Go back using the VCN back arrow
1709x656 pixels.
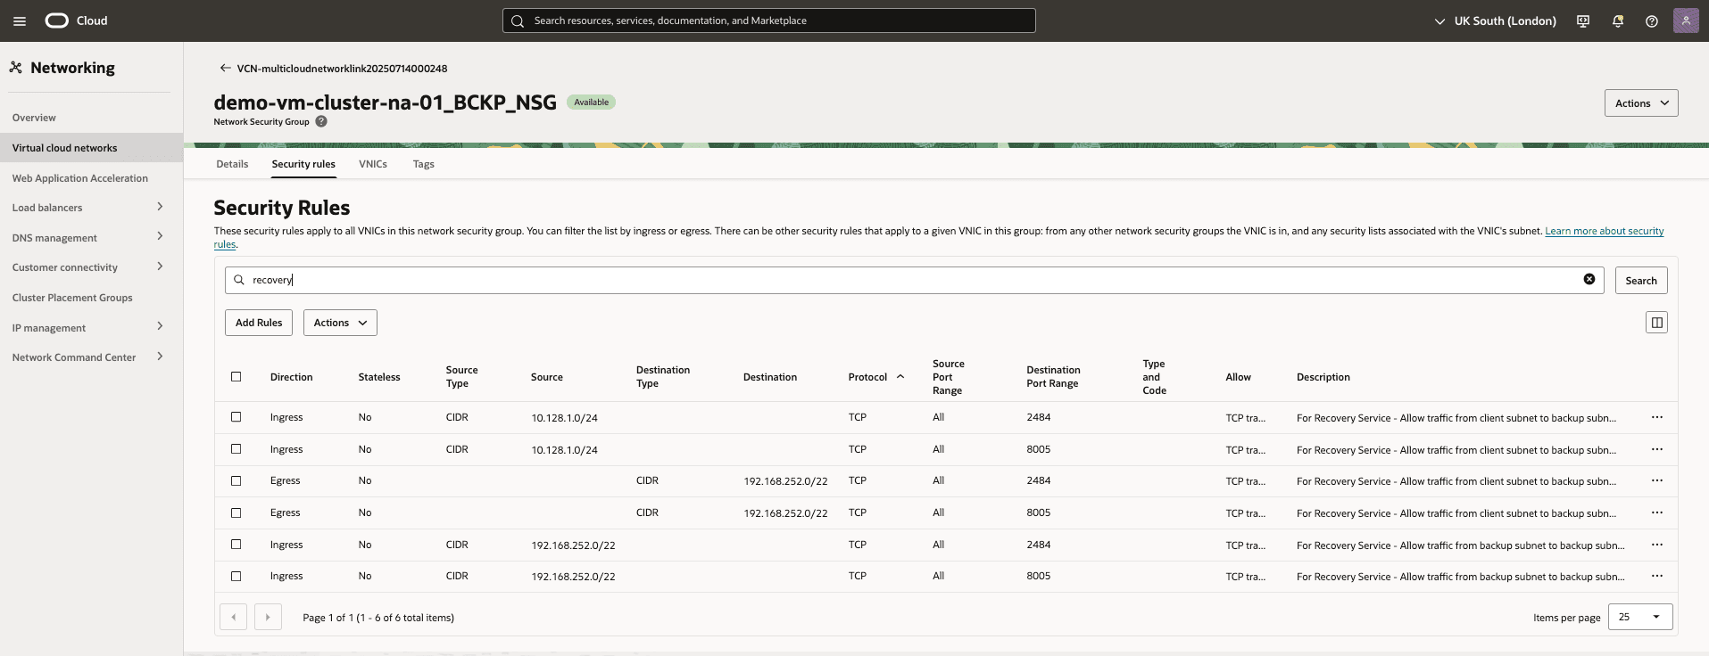225,68
